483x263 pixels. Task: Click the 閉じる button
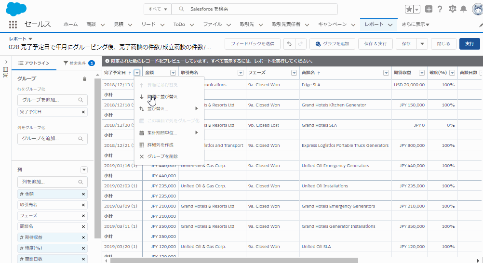pos(443,44)
